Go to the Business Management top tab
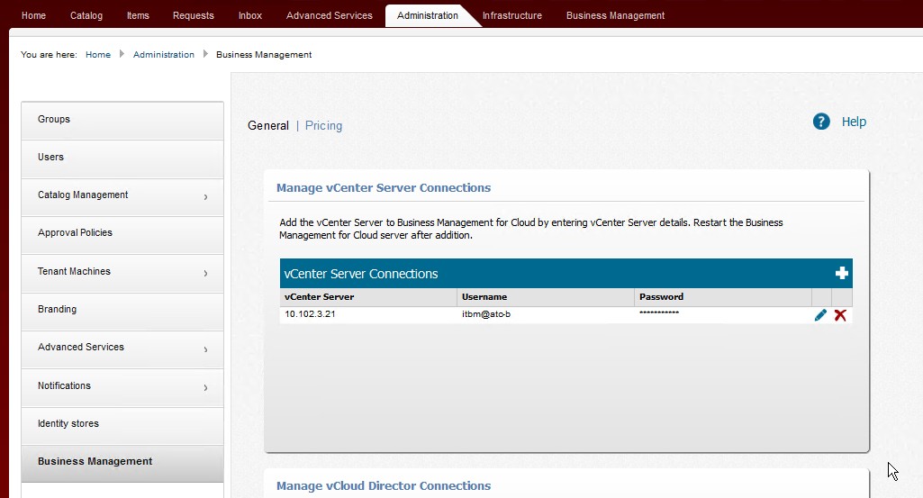Screen dimensions: 923x498 (615, 15)
